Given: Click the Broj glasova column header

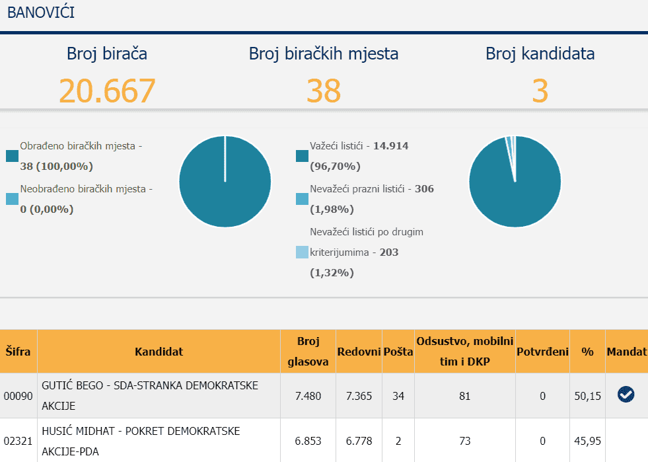Looking at the screenshot, I should pyautogui.click(x=308, y=352).
